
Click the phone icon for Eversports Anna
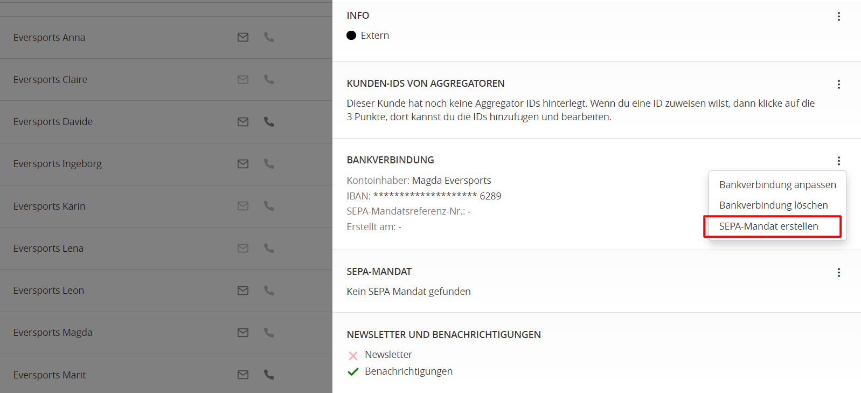pos(269,37)
